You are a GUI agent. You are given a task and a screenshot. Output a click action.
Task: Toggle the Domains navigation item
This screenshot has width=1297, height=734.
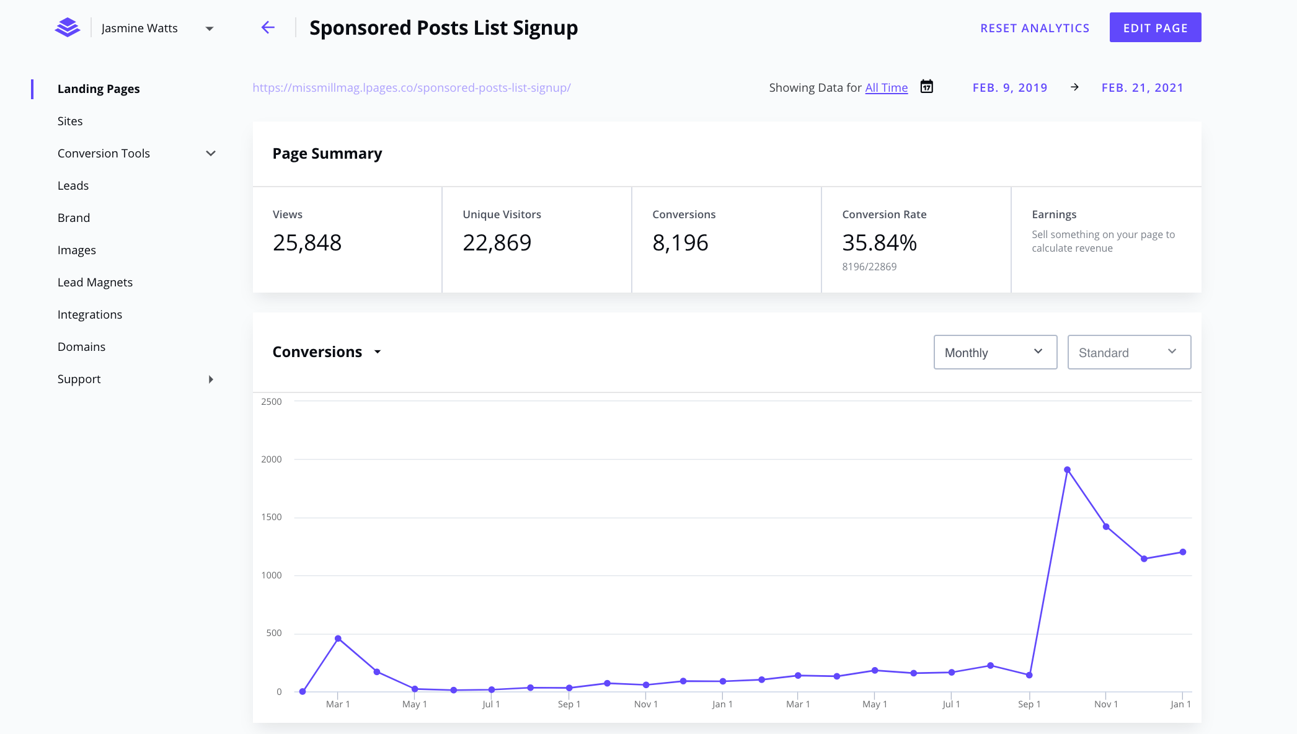[x=81, y=346]
